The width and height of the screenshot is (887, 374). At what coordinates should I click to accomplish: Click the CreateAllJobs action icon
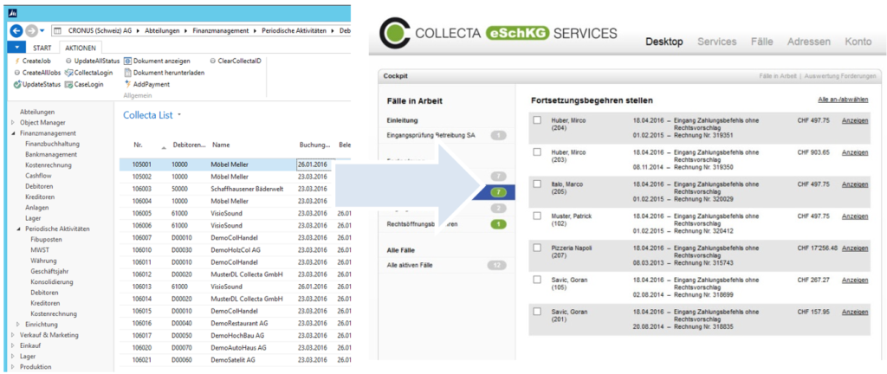tap(17, 73)
